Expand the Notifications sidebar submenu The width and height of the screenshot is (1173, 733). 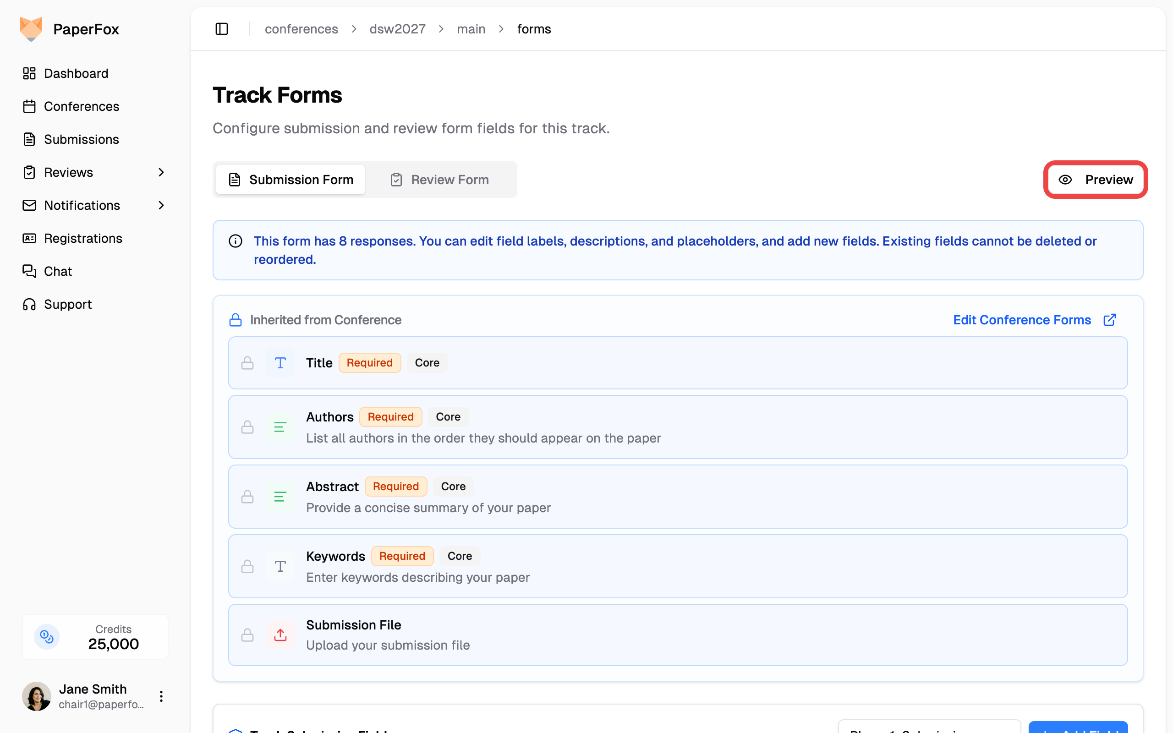pyautogui.click(x=161, y=205)
